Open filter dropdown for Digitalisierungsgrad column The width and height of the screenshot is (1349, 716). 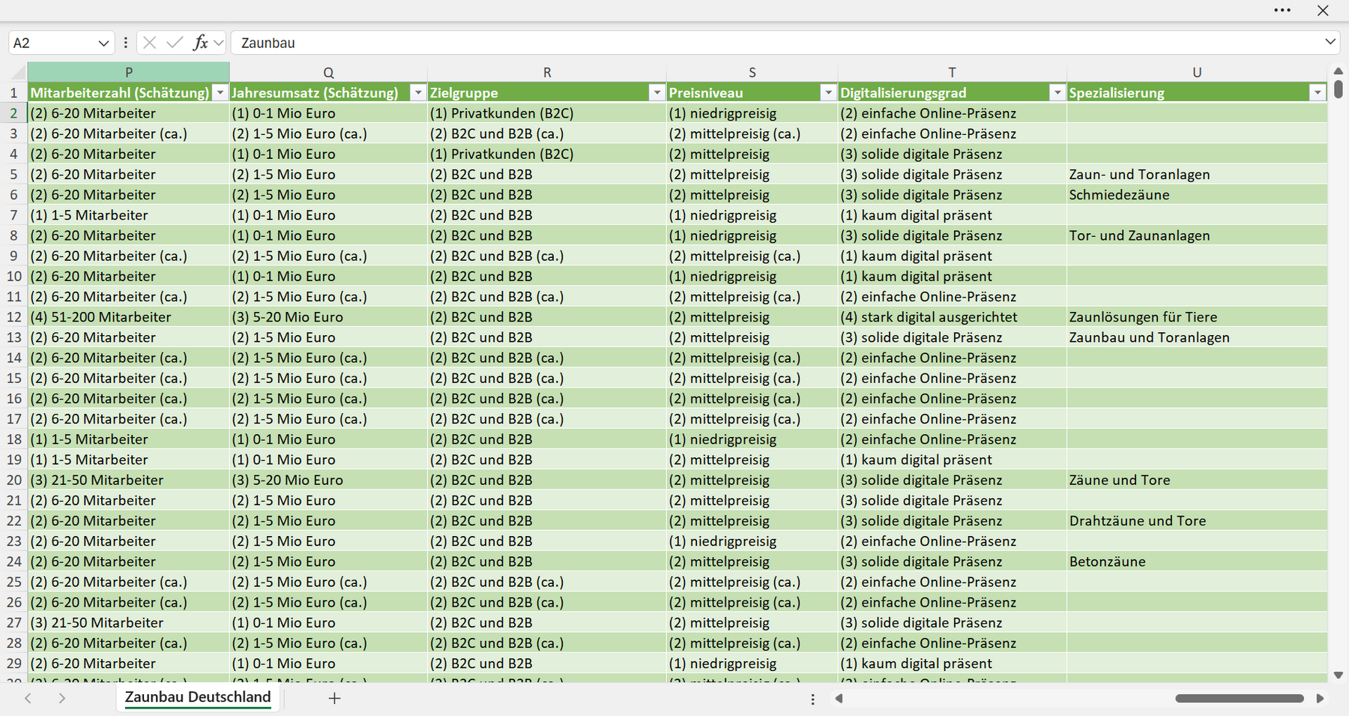(1057, 93)
